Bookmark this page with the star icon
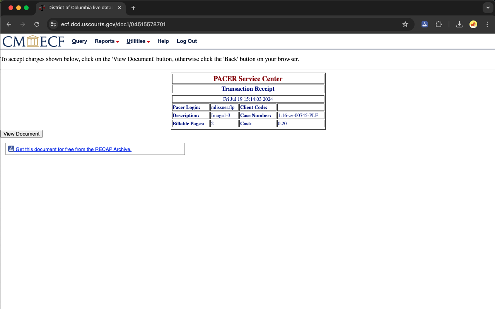495x309 pixels. pyautogui.click(x=405, y=24)
